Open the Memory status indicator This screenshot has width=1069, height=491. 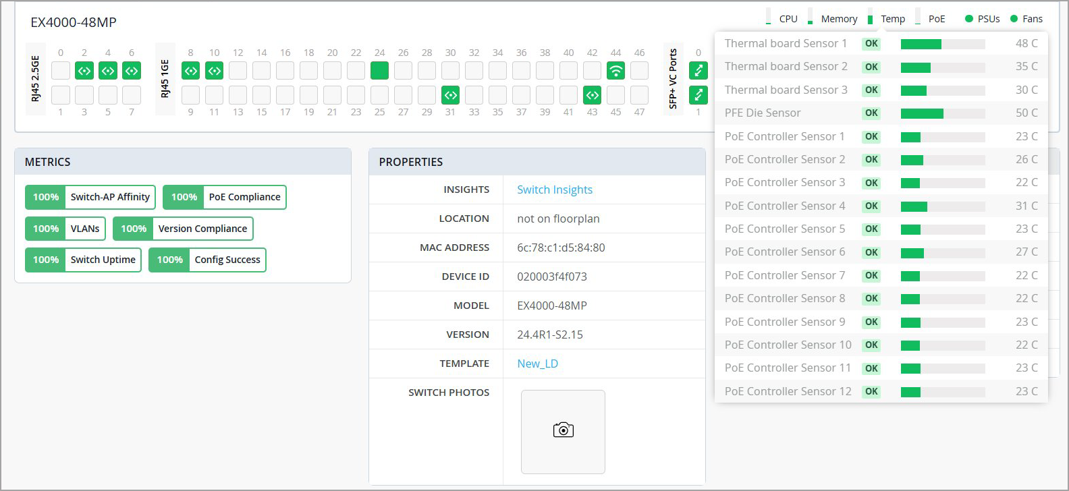[x=833, y=19]
